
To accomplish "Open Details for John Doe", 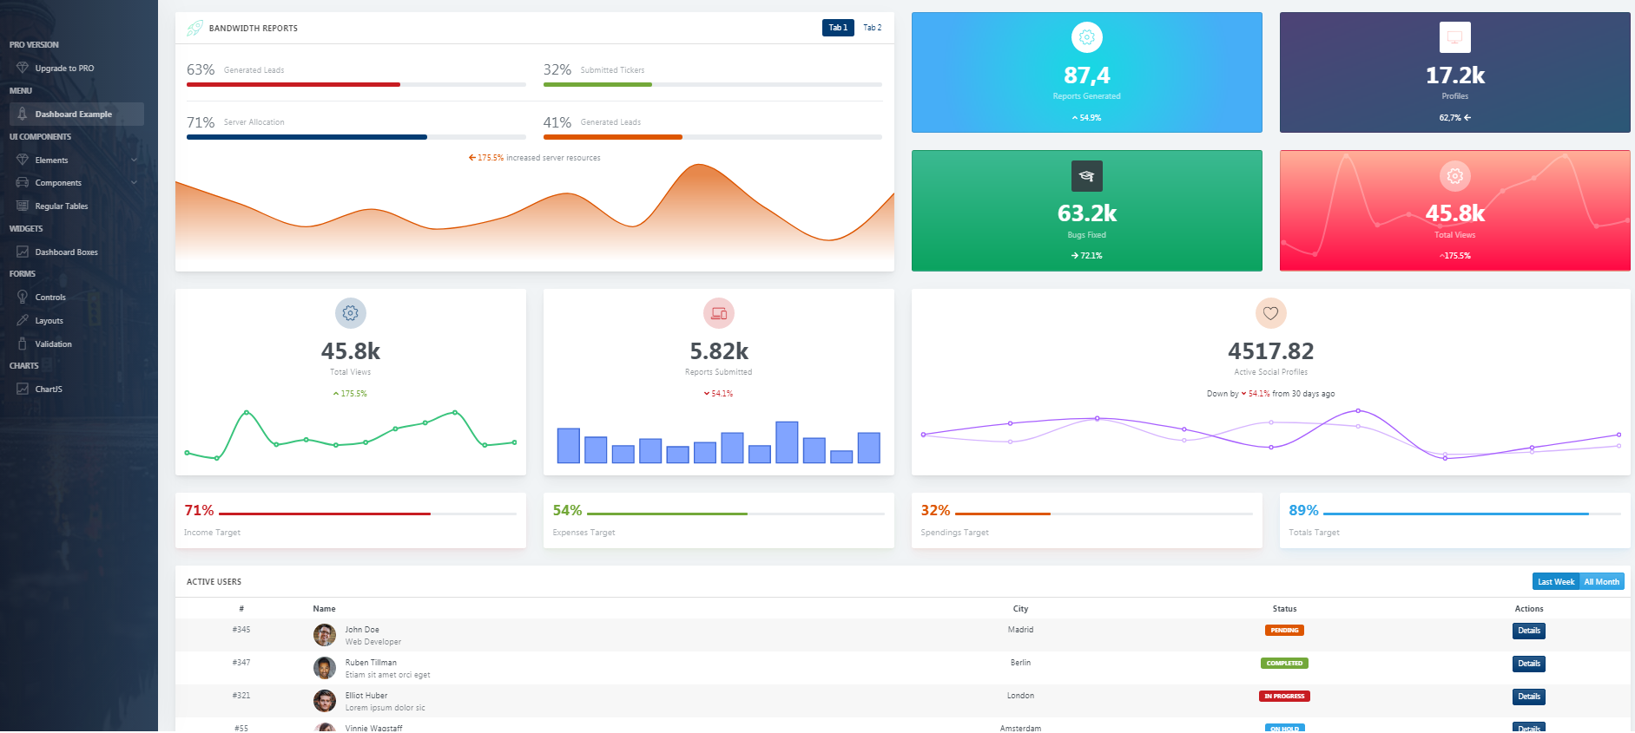I will [1528, 631].
